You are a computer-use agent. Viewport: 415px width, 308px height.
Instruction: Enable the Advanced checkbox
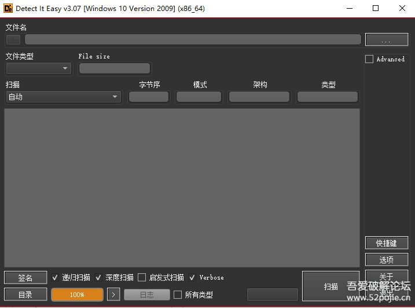(x=369, y=59)
